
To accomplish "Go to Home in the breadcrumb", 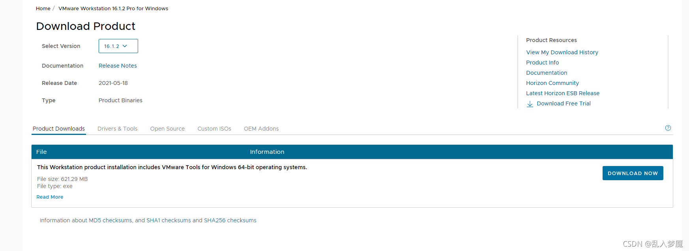I will tap(43, 8).
